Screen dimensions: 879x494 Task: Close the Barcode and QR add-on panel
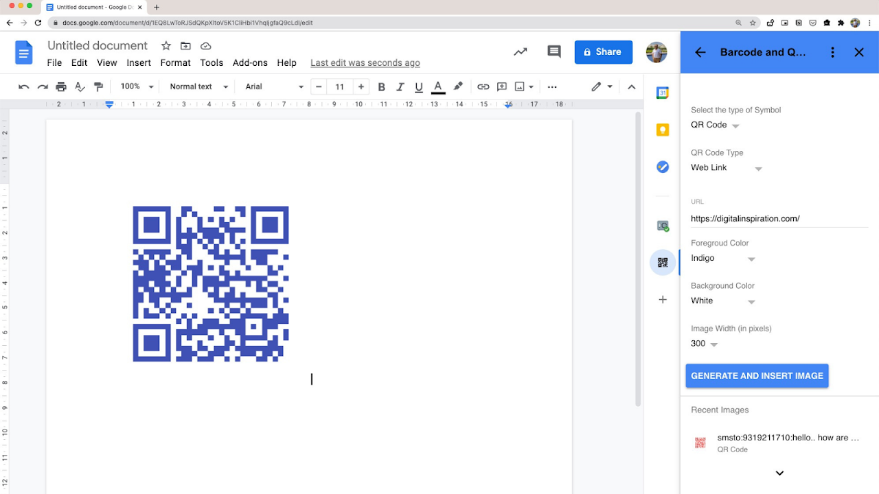[859, 52]
